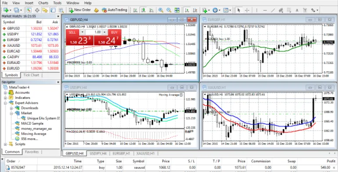This screenshot has height=172, width=338.
Task: Select the Horizontal Line drawing tool
Action: (265, 10)
